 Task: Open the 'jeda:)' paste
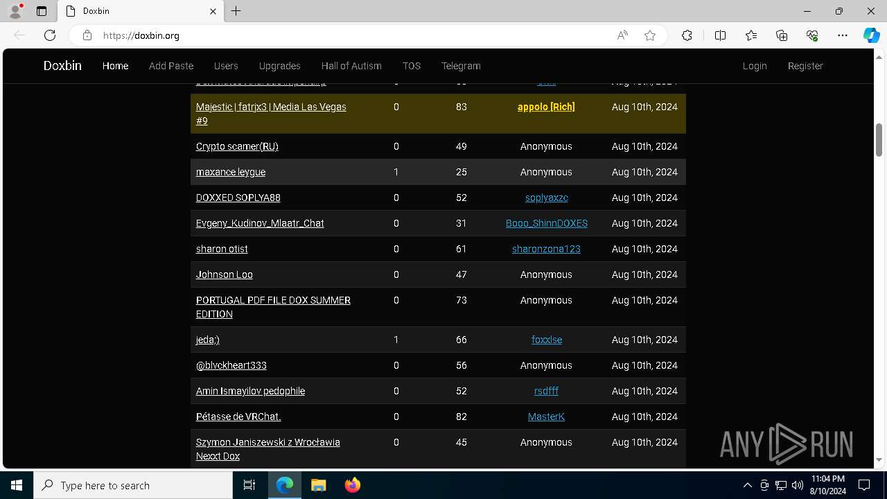pos(208,340)
